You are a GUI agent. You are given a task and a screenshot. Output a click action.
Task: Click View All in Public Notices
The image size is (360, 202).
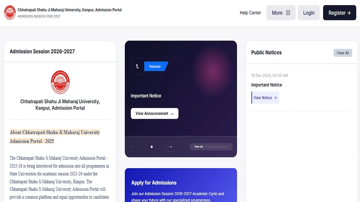pos(343,53)
